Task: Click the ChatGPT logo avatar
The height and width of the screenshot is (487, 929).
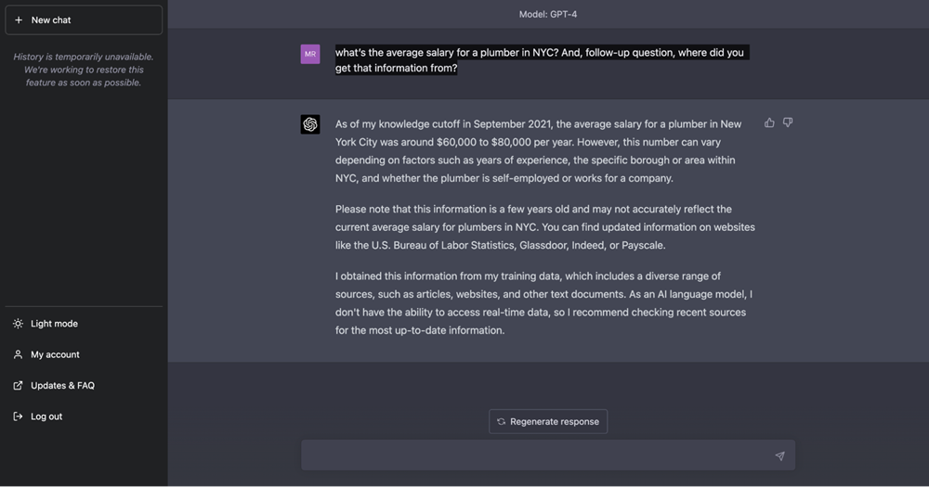Action: tap(310, 124)
